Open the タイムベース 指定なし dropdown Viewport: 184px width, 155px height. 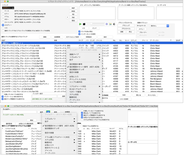tap(159, 26)
